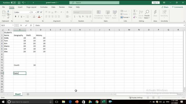Open File Explorer from taskbar

(63, 102)
